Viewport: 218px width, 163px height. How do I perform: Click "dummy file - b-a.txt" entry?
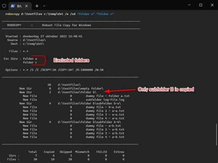click(x=103, y=107)
